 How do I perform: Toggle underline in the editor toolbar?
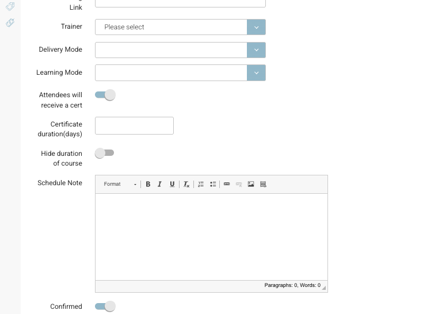tap(172, 185)
